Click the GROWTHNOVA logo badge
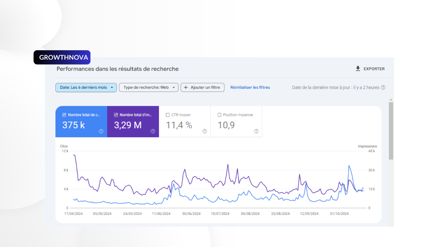The height and width of the screenshot is (247, 439). click(x=62, y=57)
